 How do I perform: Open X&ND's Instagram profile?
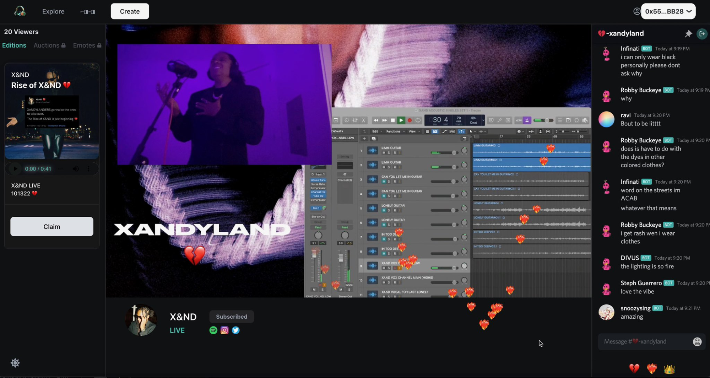(224, 330)
